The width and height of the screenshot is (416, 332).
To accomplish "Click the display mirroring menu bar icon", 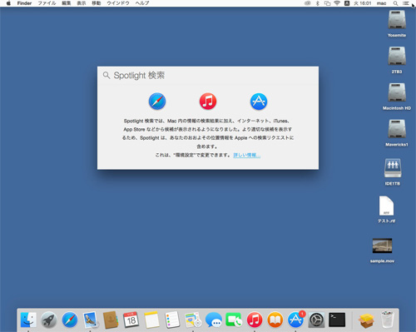I will coord(328,3).
